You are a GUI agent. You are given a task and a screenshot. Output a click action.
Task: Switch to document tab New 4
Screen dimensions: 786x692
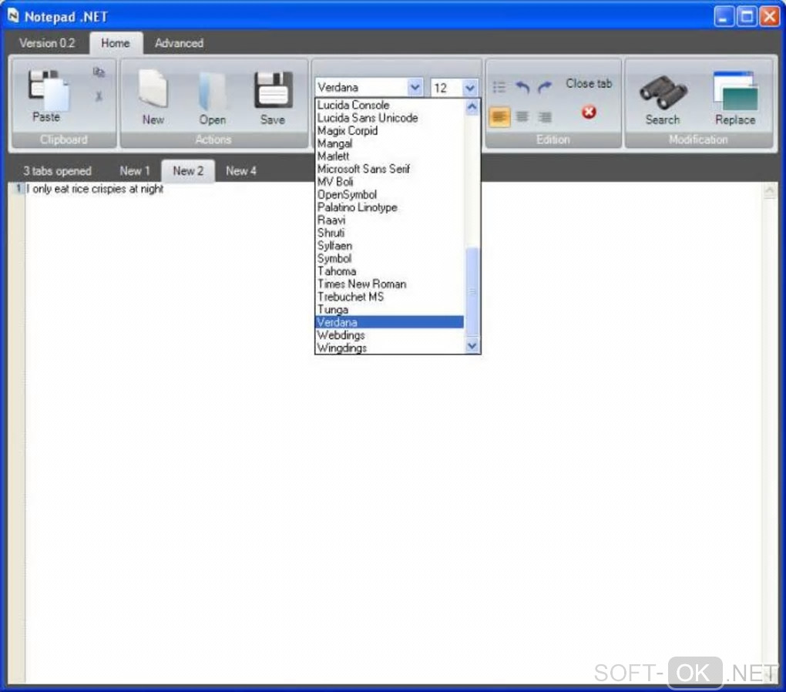click(x=241, y=170)
